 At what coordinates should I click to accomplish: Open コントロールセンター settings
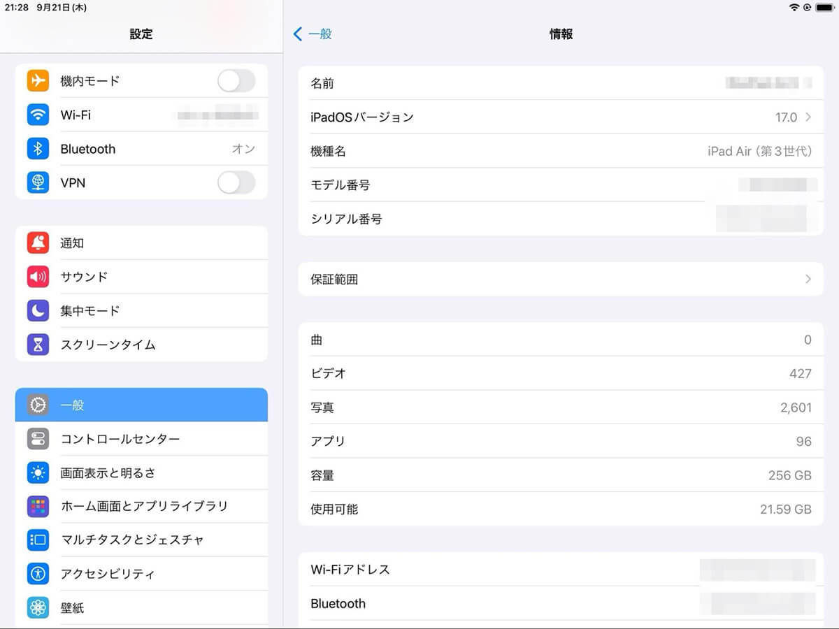click(141, 439)
